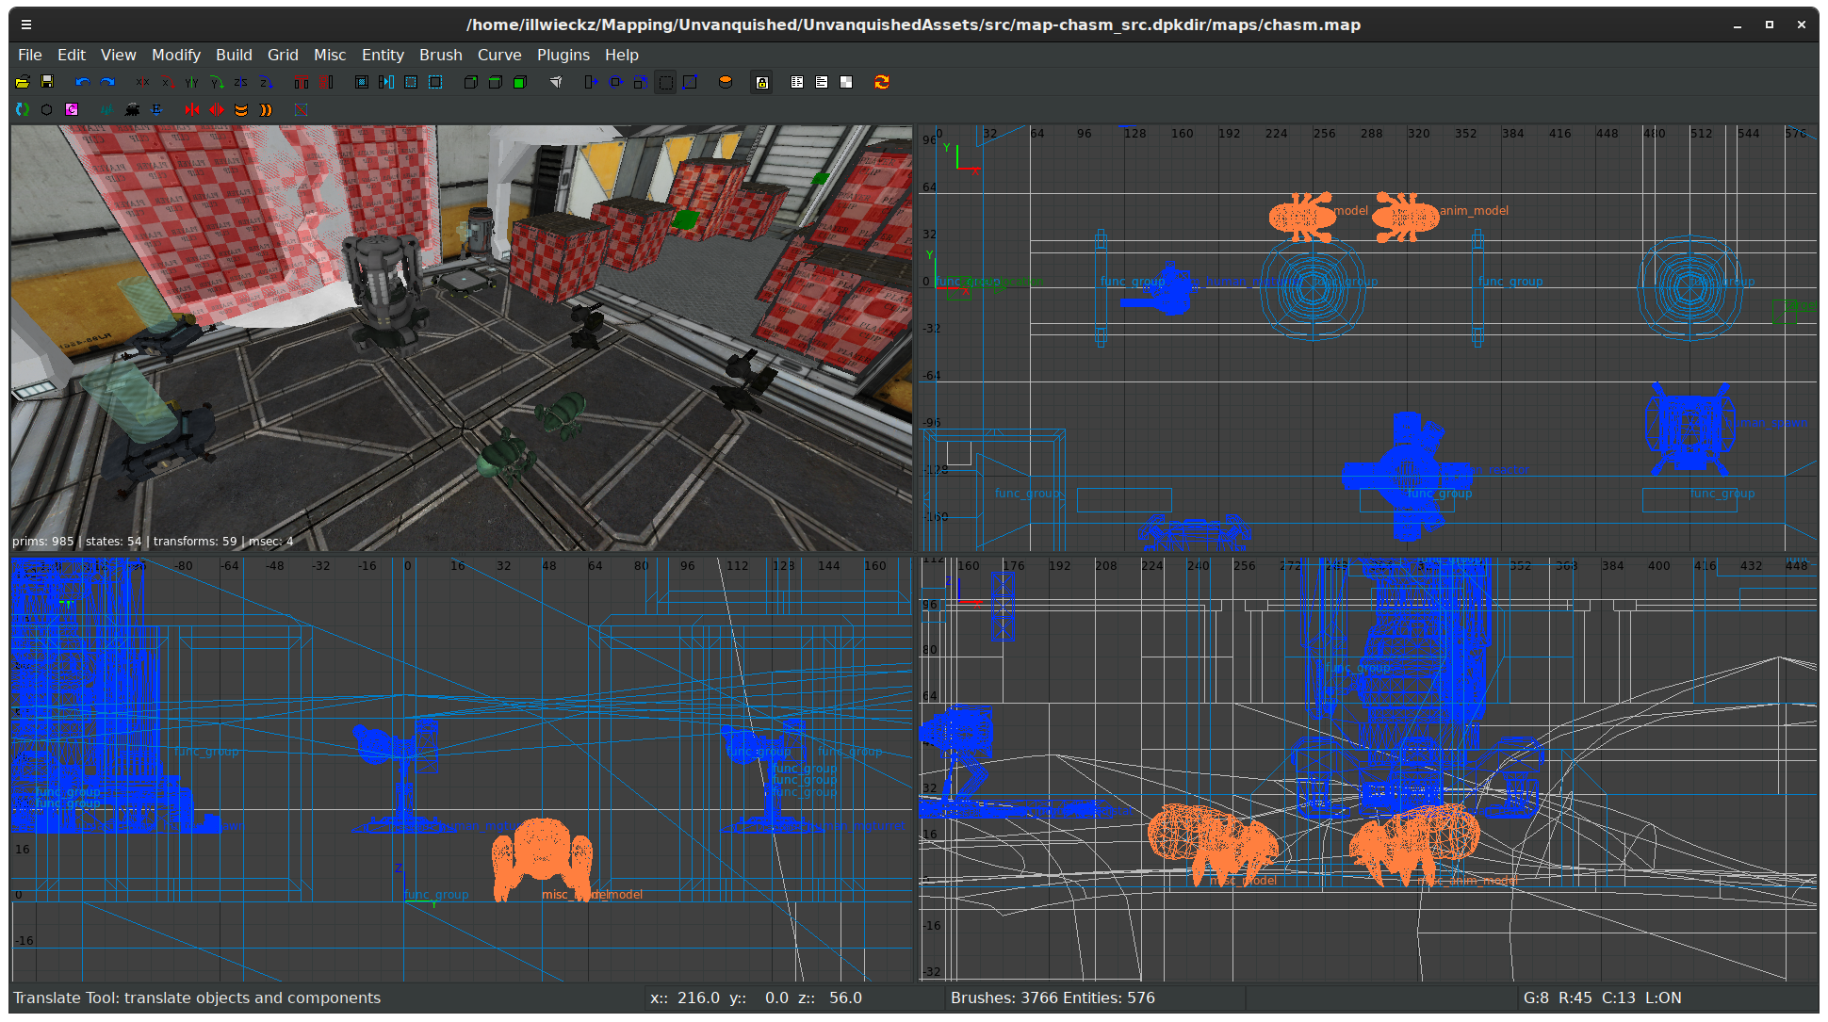Click the Save floppy disk icon

[x=47, y=82]
